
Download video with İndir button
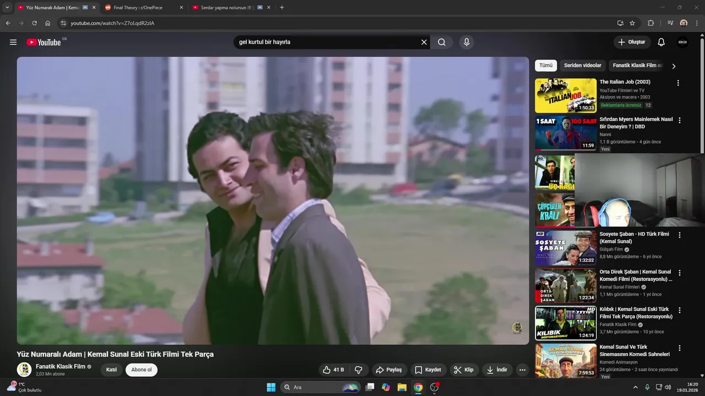click(x=497, y=370)
